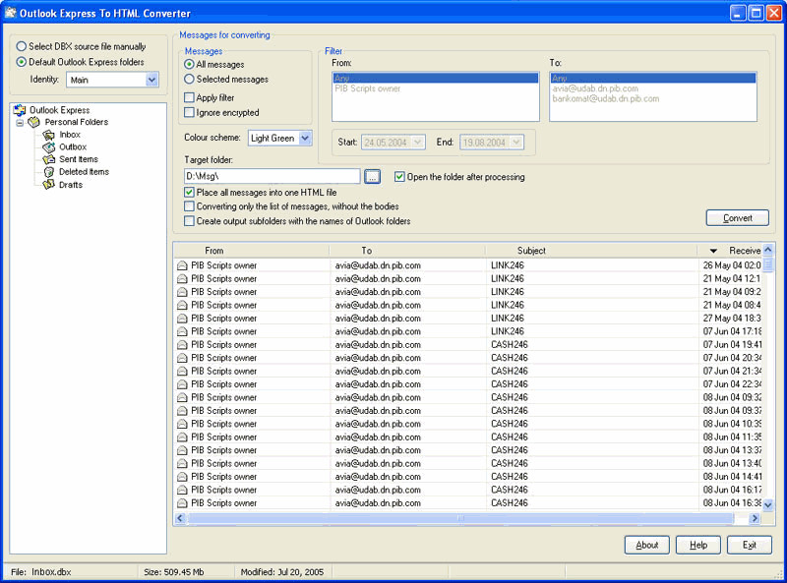Click envelope icon of 21 May 04 12:1 message
Viewport: 787px width, 583px height.
(182, 278)
